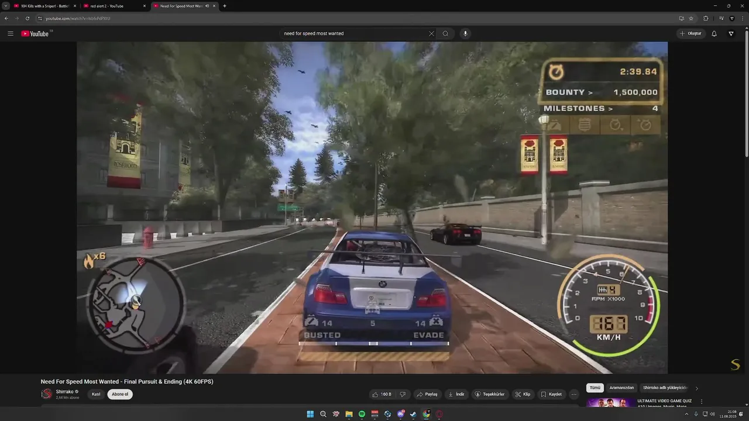The height and width of the screenshot is (421, 749).
Task: Show hidden system tray icons
Action: tap(687, 414)
